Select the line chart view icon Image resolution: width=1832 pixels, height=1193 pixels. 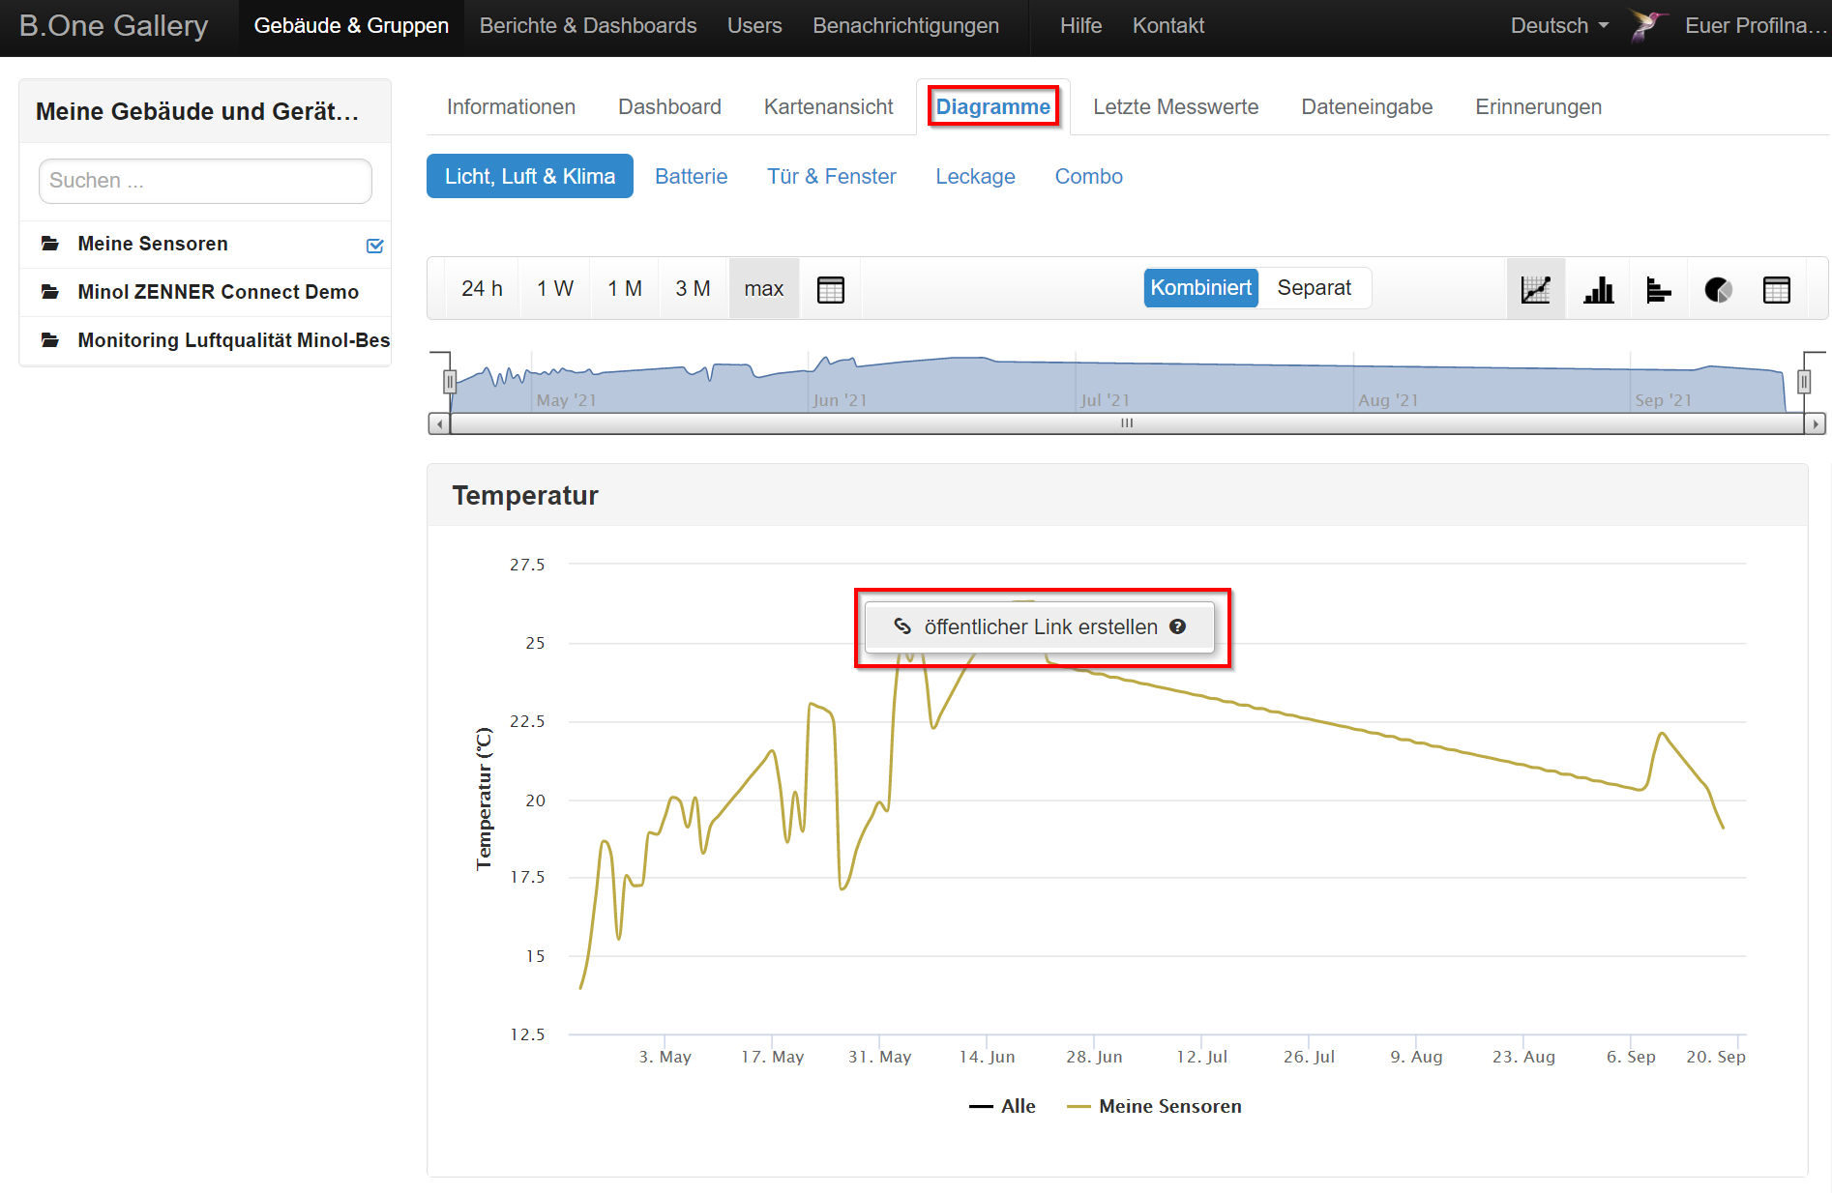(1536, 289)
